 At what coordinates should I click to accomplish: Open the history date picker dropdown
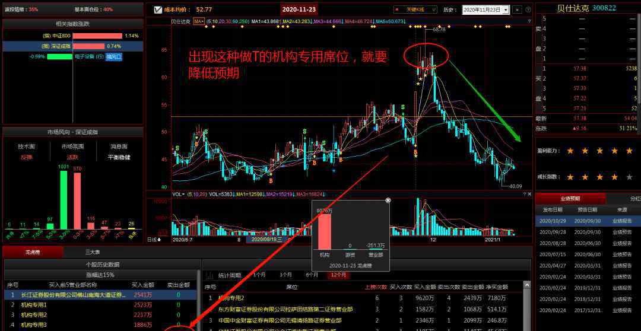[x=506, y=10]
